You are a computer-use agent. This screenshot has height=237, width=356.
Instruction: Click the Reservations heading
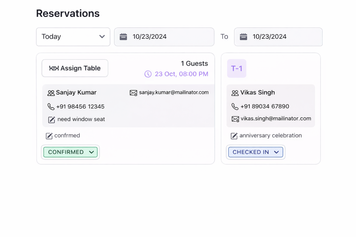pyautogui.click(x=68, y=13)
